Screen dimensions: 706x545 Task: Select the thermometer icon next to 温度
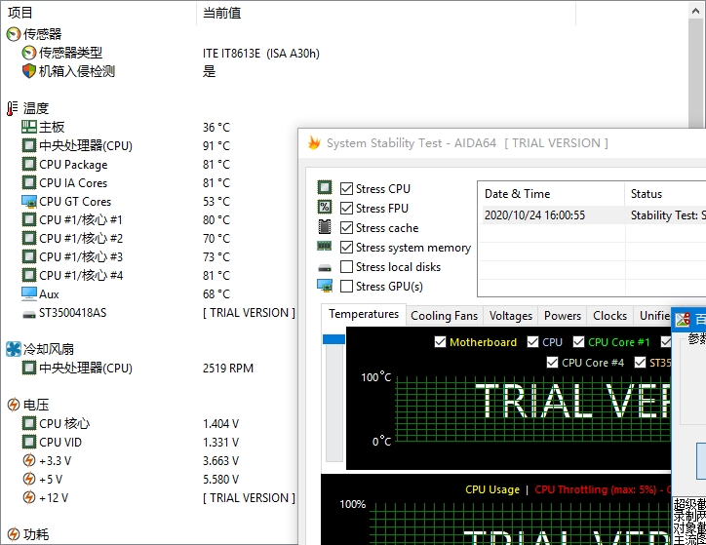[x=12, y=108]
